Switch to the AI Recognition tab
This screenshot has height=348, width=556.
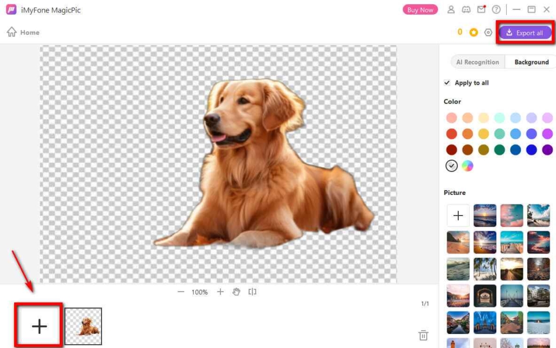[x=478, y=61]
